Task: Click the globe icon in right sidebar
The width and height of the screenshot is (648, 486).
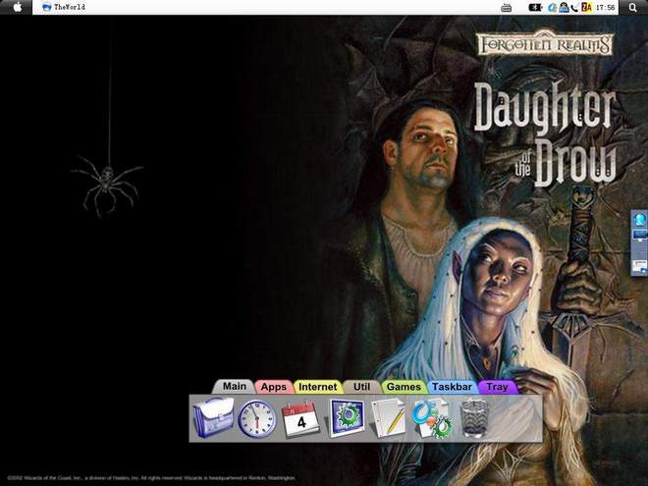Action: (x=640, y=219)
